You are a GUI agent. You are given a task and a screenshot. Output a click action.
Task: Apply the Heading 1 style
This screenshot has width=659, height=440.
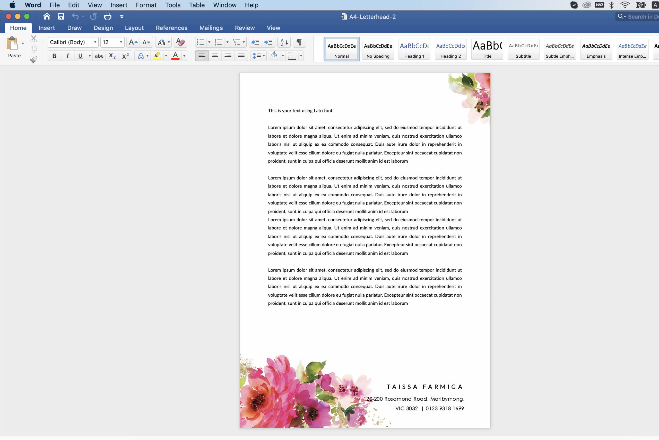pos(414,49)
